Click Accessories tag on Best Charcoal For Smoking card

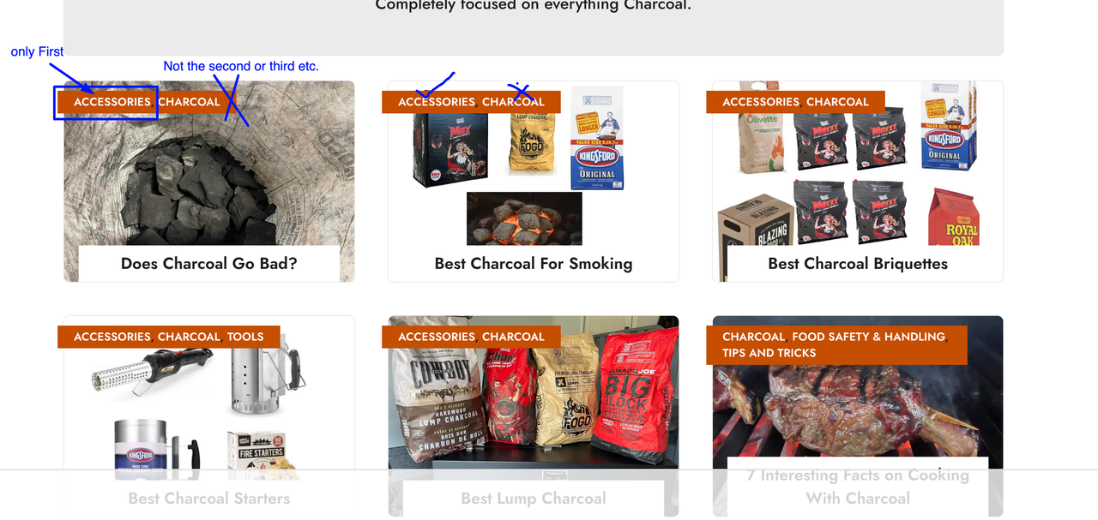tap(437, 102)
